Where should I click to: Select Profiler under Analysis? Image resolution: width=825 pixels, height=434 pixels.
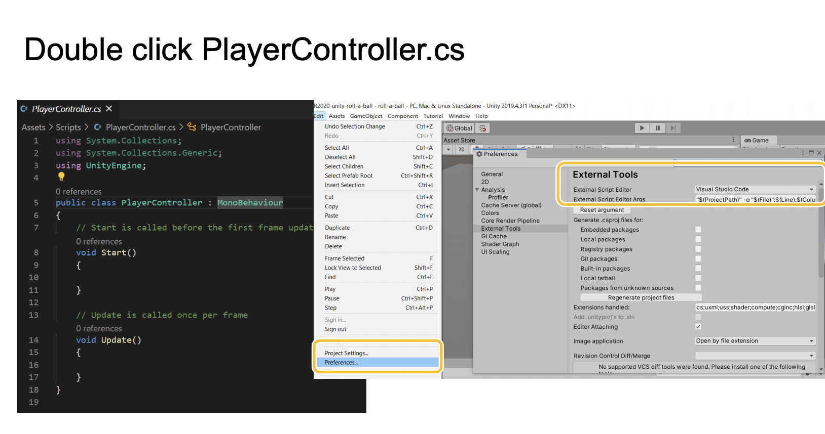(498, 197)
